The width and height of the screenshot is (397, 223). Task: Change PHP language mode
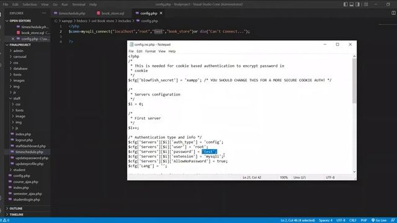point(364,221)
